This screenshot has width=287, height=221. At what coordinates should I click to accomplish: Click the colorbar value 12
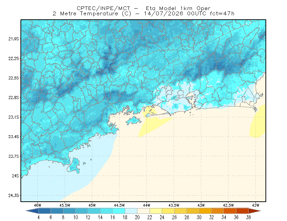(x=88, y=217)
